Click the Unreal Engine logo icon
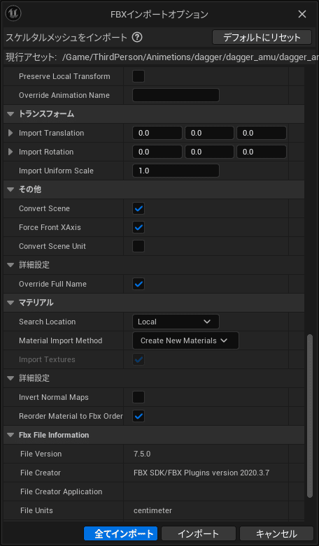319x546 pixels. 13,13
